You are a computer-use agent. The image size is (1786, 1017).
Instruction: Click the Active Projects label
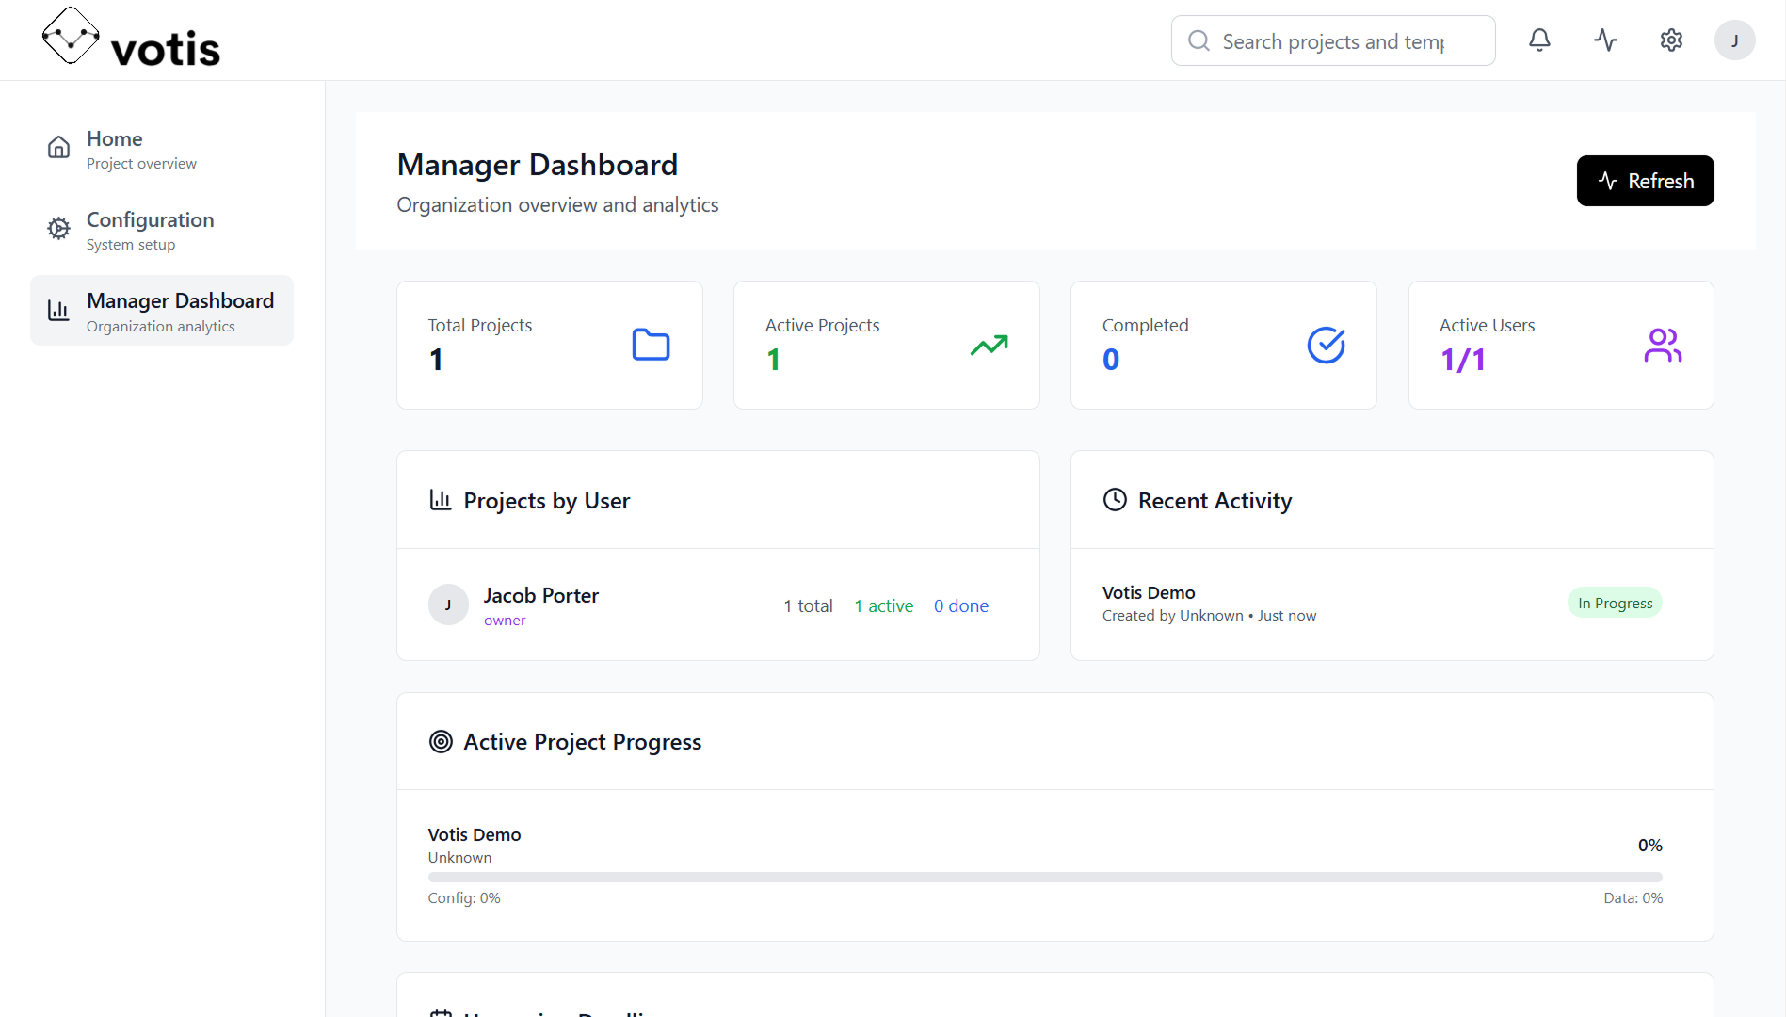tap(823, 325)
